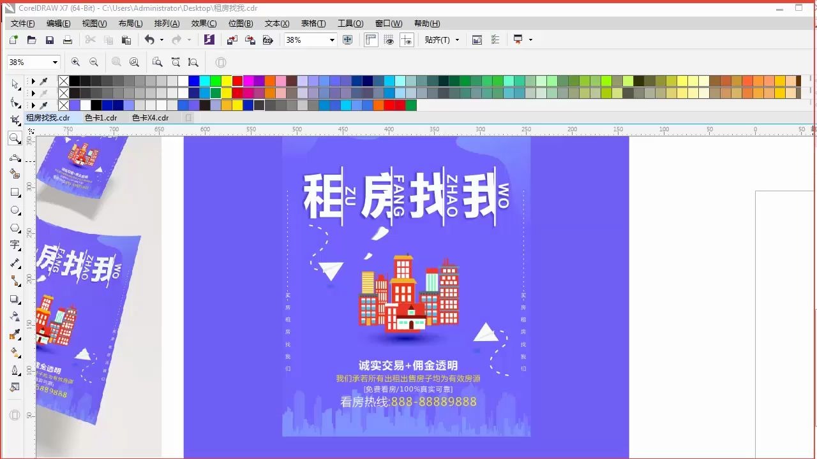Expand the first palette row flyout arrow

click(33, 81)
